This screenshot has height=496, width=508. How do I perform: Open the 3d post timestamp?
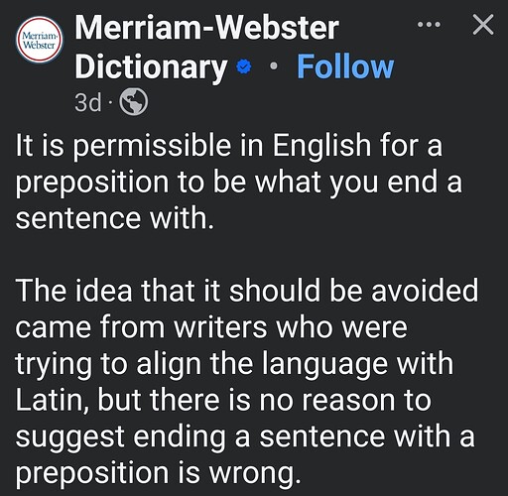pos(88,102)
